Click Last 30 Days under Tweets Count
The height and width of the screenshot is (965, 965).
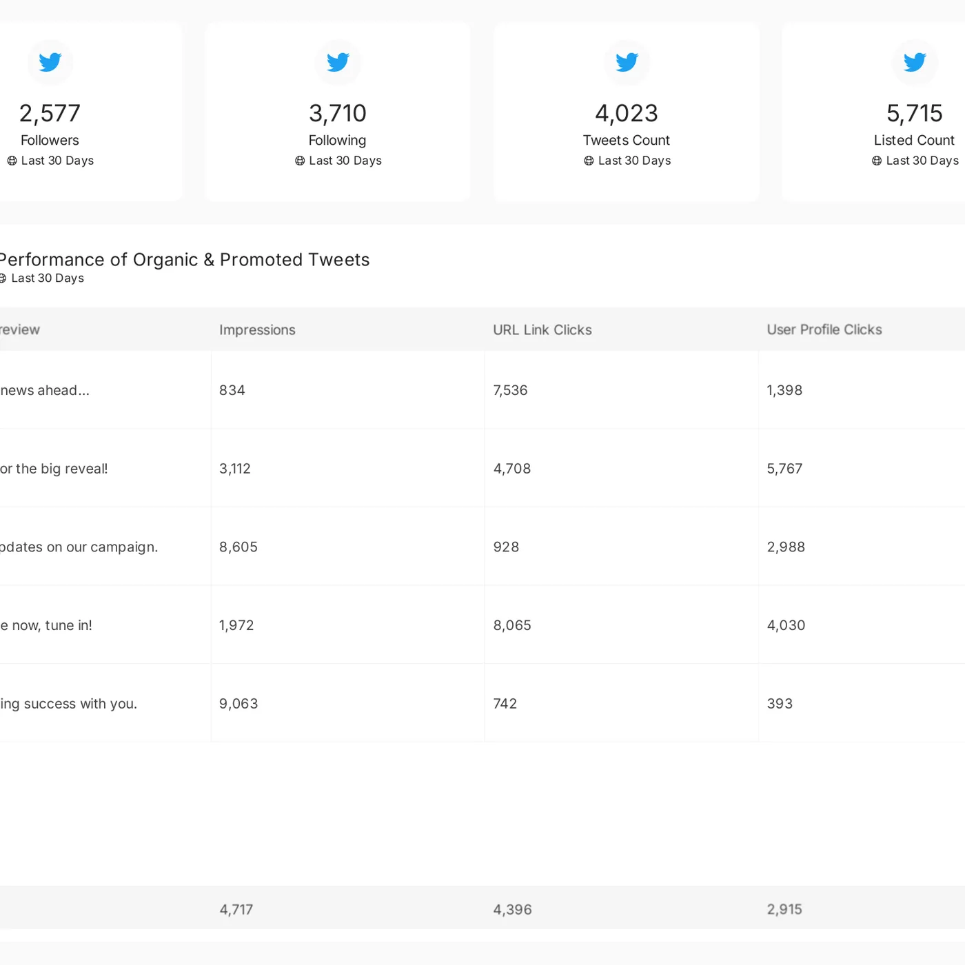click(x=634, y=161)
